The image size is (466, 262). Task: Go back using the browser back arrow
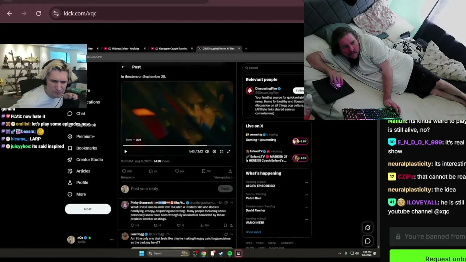tap(9, 13)
